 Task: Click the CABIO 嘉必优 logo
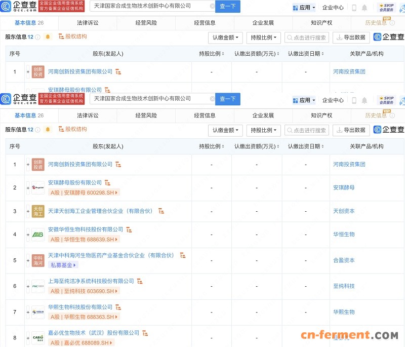pos(38,338)
